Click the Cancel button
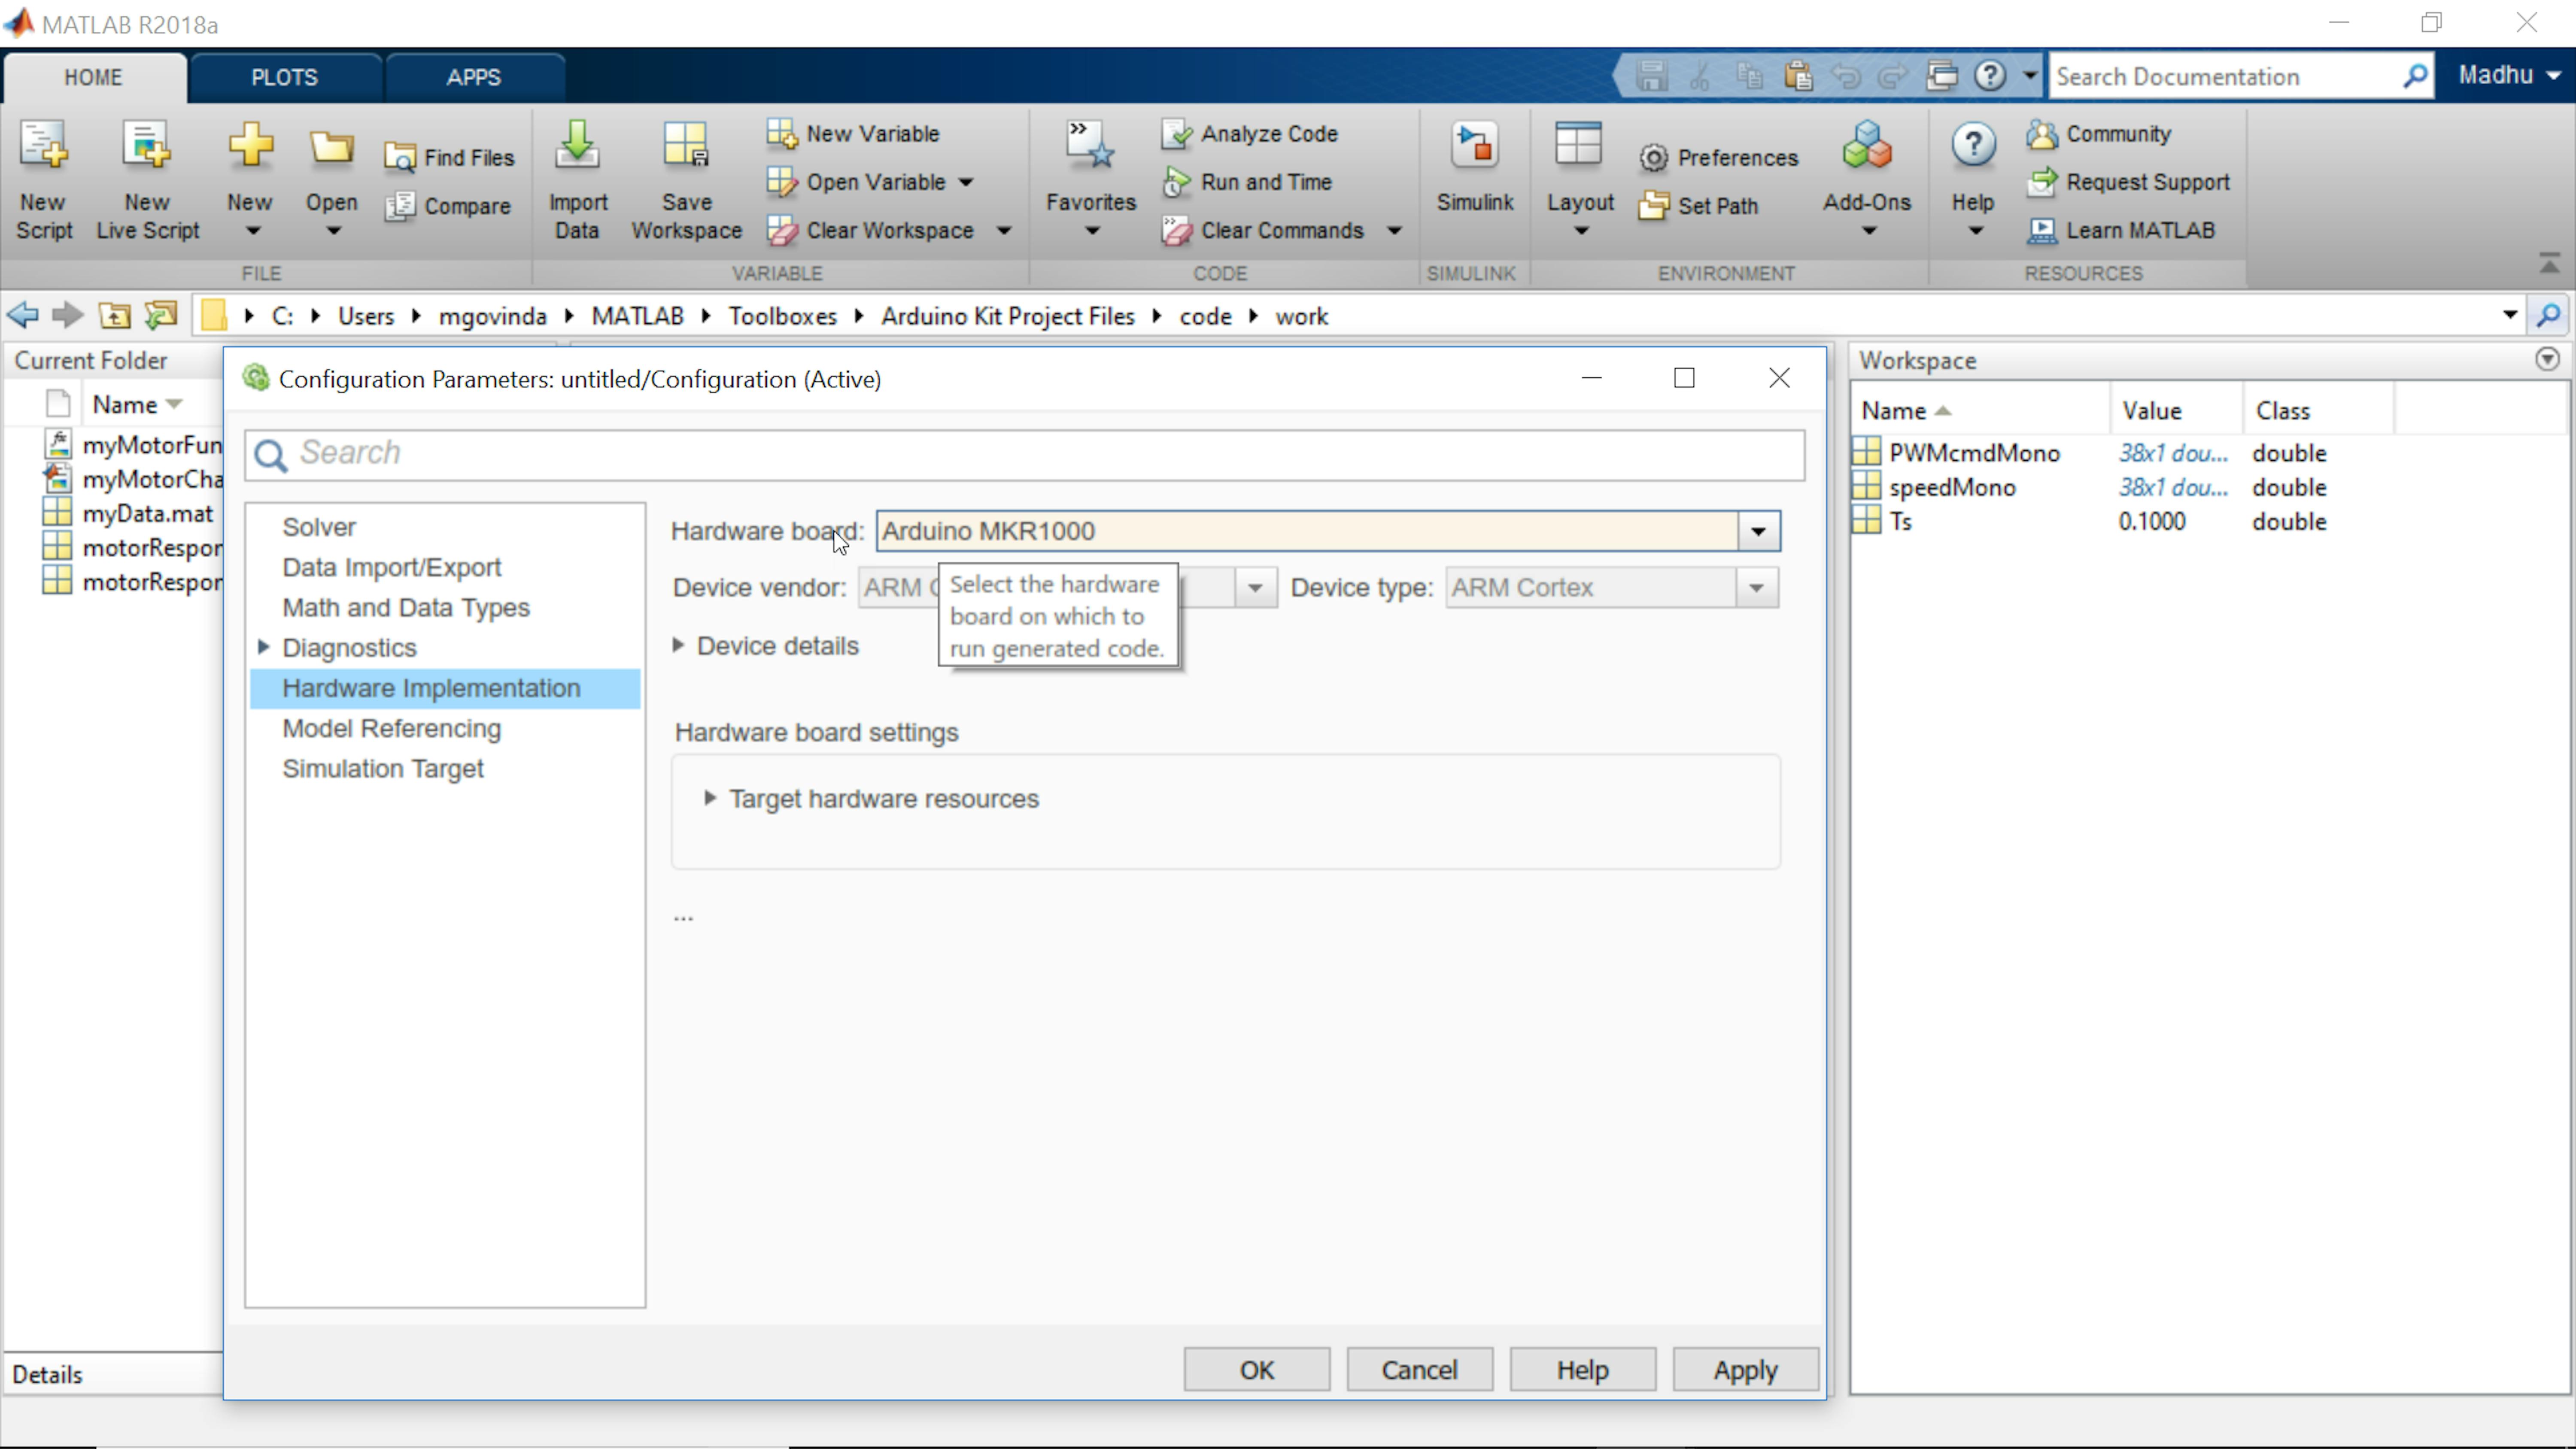Viewport: 2576px width, 1449px height. (1420, 1370)
